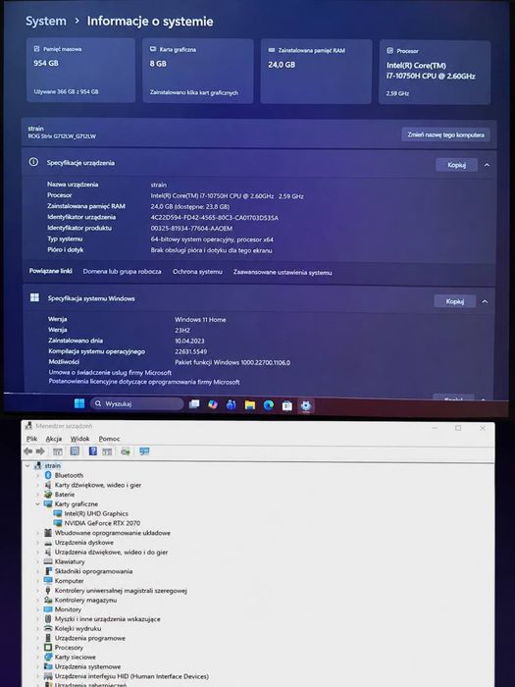Screen dimensions: 515x687
Task: Click Zmień nazwę tego komputera button
Action: (x=445, y=135)
